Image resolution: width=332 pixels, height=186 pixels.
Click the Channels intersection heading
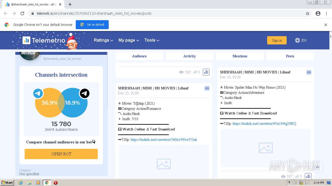[x=61, y=75]
